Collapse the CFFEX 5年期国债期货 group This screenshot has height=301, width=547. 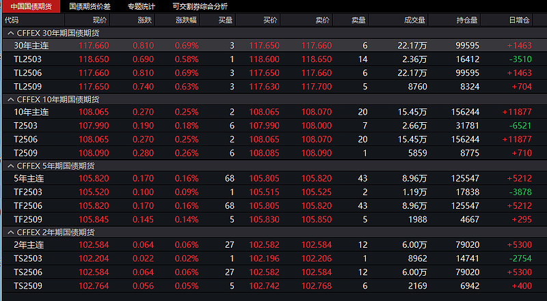[11, 166]
